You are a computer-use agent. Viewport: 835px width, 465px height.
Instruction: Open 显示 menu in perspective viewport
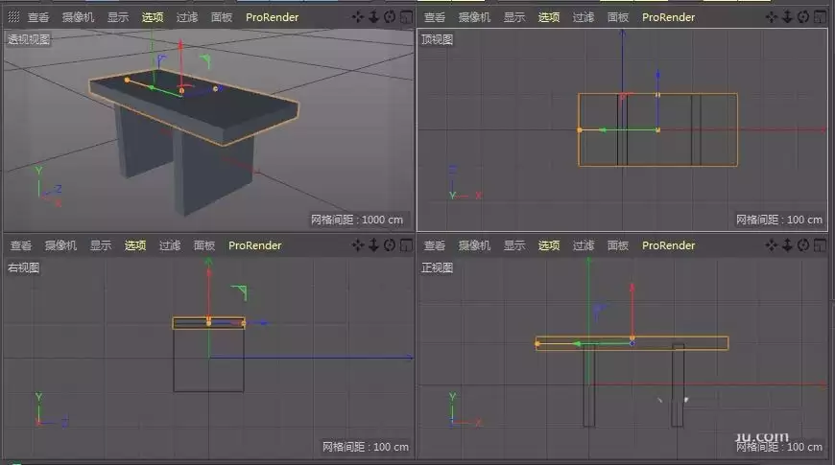pos(118,17)
